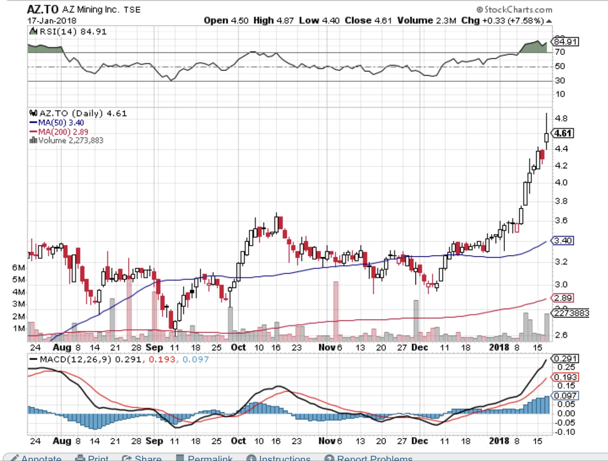Screen dimensions: 608x461
Task: Click the AZ.TO (Daily) 4.61 legend label
Action: click(x=83, y=113)
